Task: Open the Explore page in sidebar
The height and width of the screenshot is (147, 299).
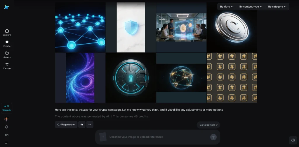Action: [x=7, y=32]
